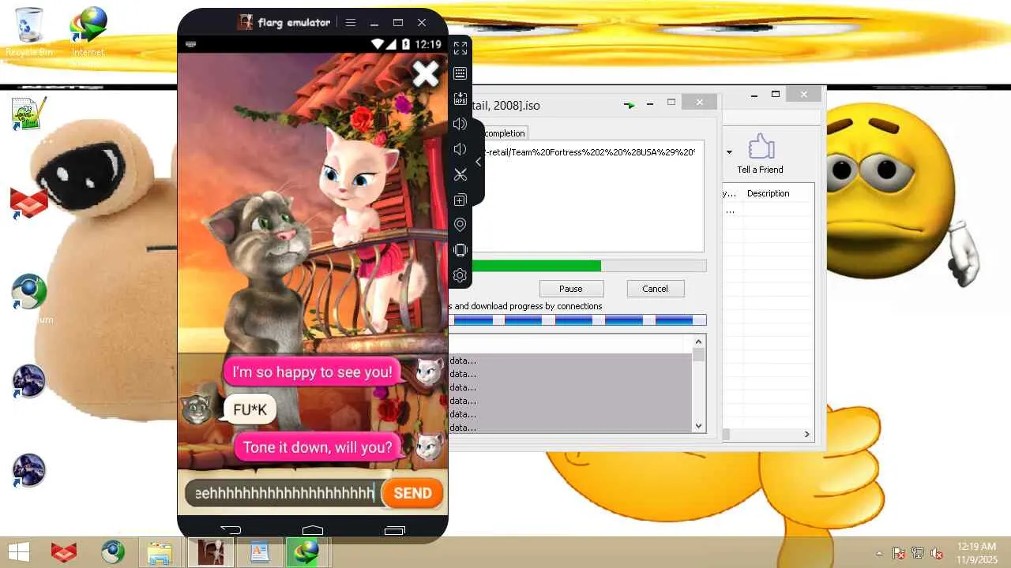
Task: Click the muted volume tray icon
Action: click(x=937, y=553)
